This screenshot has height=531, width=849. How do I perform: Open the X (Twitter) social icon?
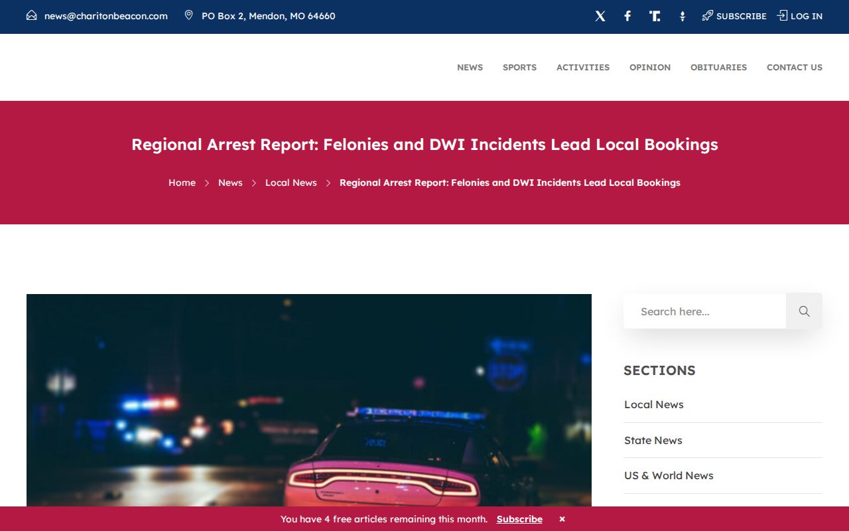click(600, 16)
